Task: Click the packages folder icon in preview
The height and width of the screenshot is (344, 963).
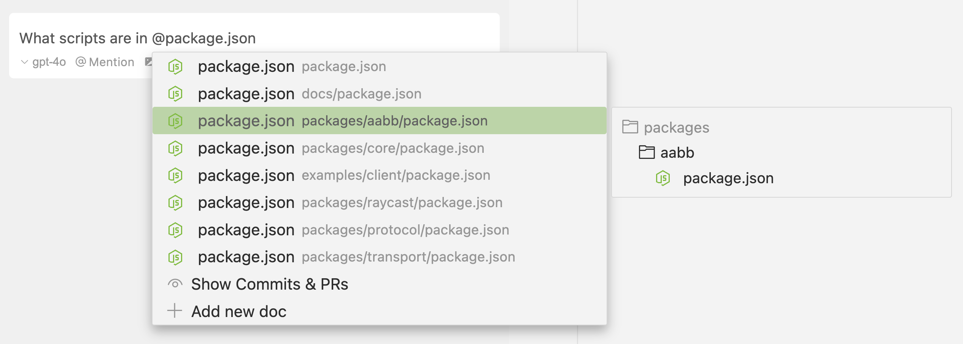Action: 630,127
